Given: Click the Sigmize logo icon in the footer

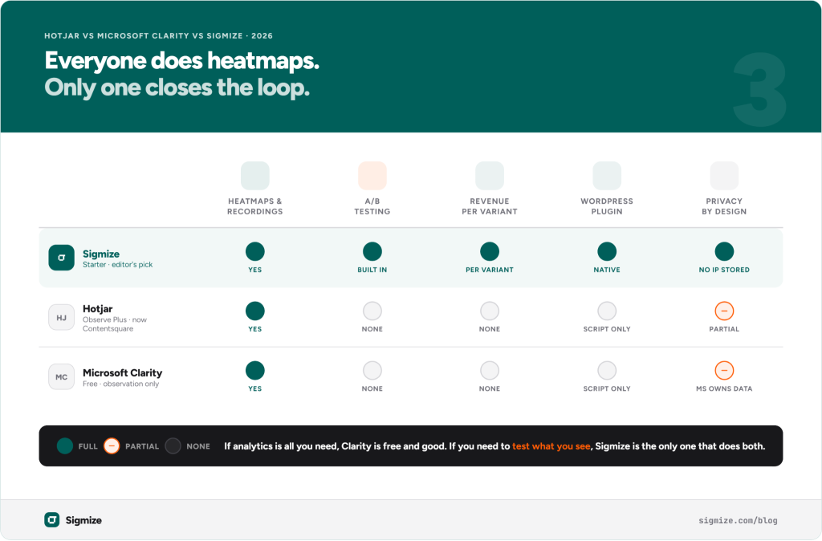Looking at the screenshot, I should pyautogui.click(x=52, y=520).
